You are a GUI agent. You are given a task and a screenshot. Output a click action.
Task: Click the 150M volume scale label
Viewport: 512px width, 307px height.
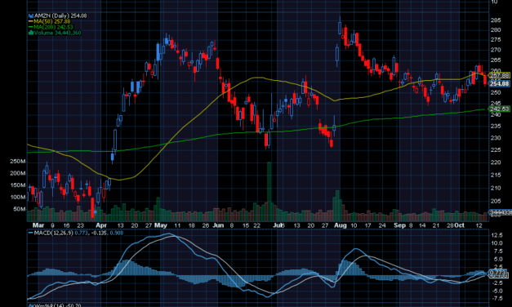point(18,185)
